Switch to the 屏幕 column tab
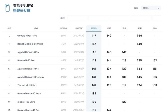The width and height of the screenshot is (165, 112). click(x=139, y=28)
